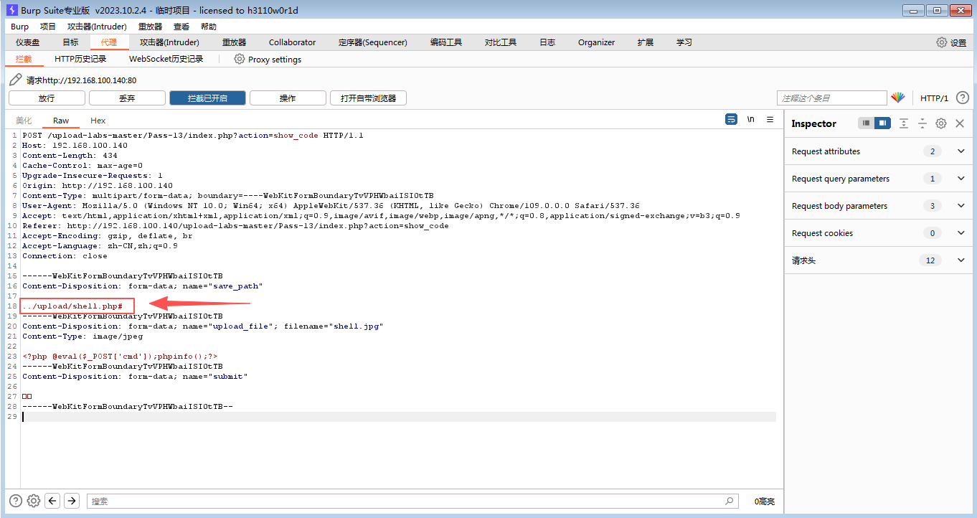Click 放行 forward button
This screenshot has height=518, width=977.
47,98
